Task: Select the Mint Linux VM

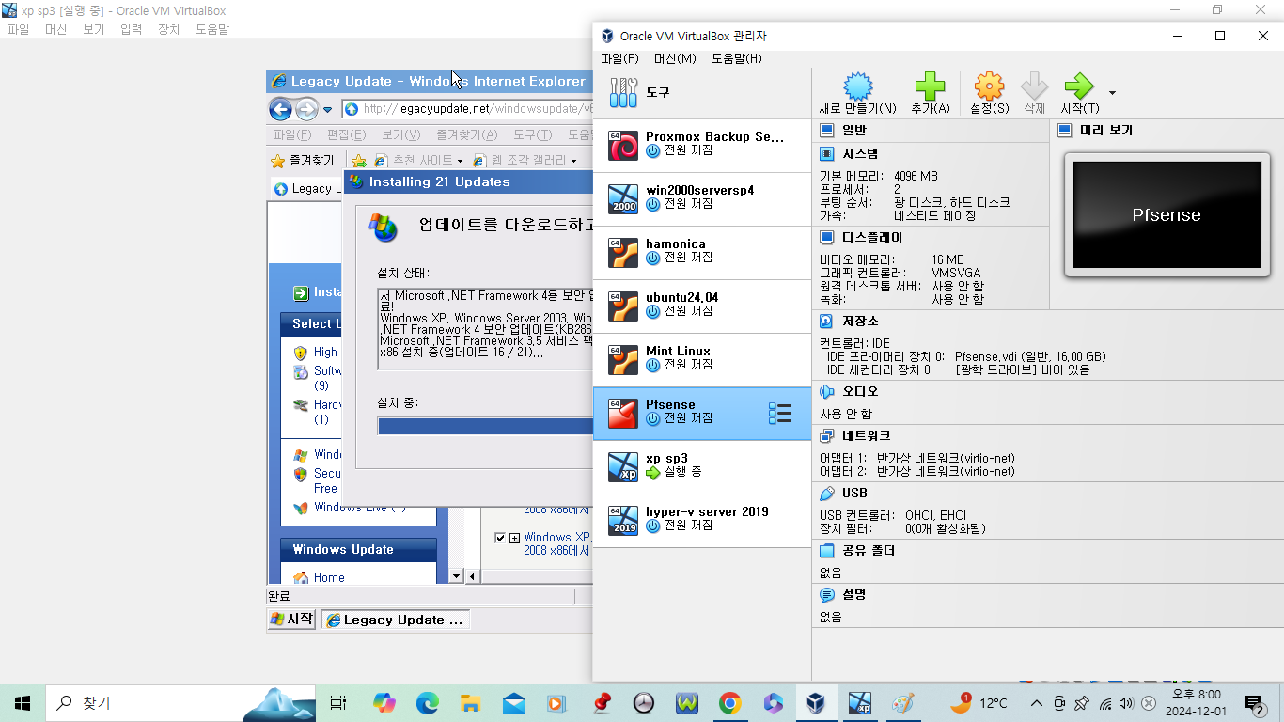Action: pyautogui.click(x=702, y=359)
